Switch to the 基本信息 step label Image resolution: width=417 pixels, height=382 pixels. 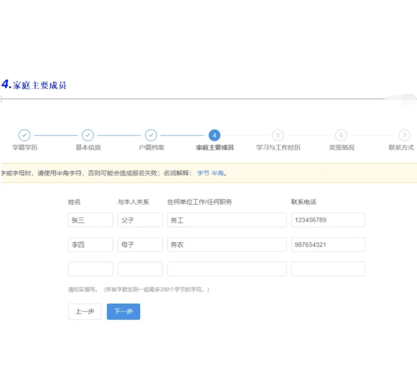pyautogui.click(x=88, y=147)
